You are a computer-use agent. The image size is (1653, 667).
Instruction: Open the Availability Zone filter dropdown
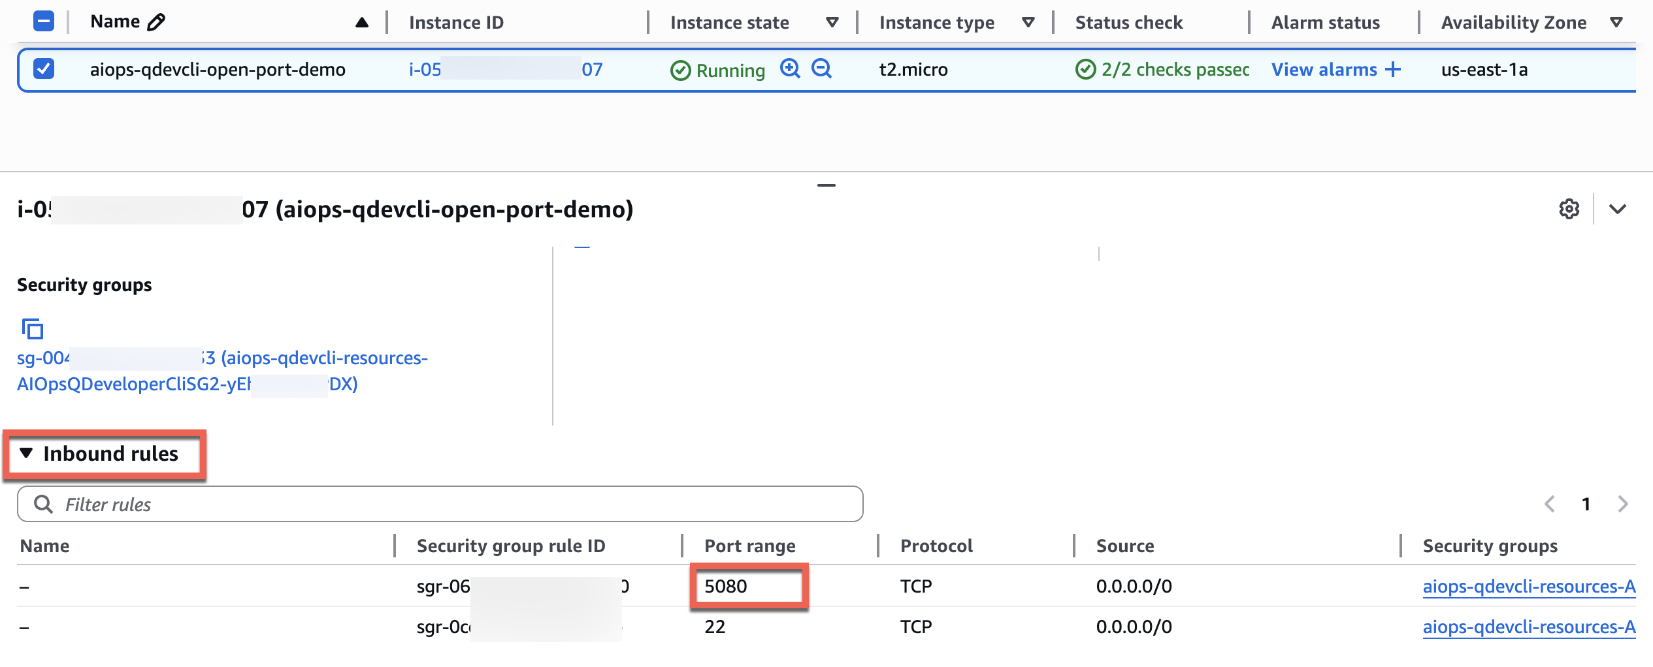click(1616, 22)
